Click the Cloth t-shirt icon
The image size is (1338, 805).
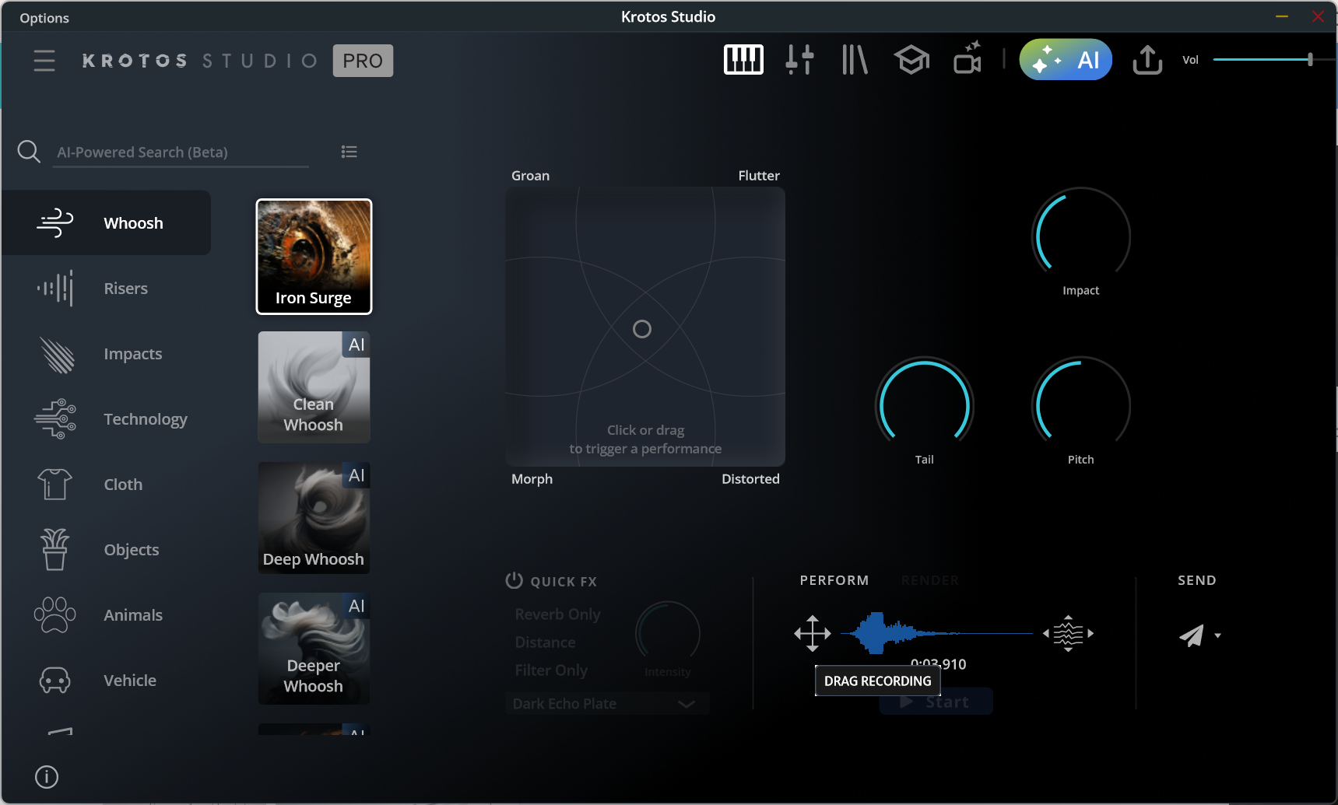(x=54, y=484)
